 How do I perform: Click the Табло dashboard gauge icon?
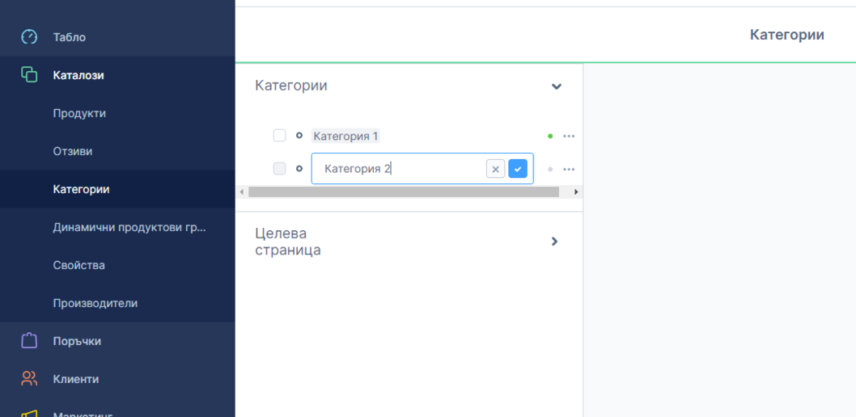[29, 37]
